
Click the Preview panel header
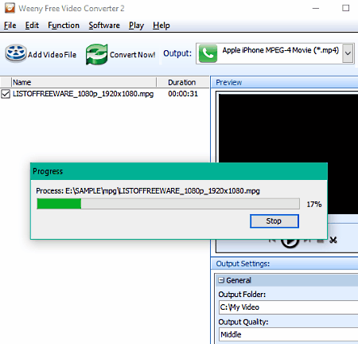285,82
